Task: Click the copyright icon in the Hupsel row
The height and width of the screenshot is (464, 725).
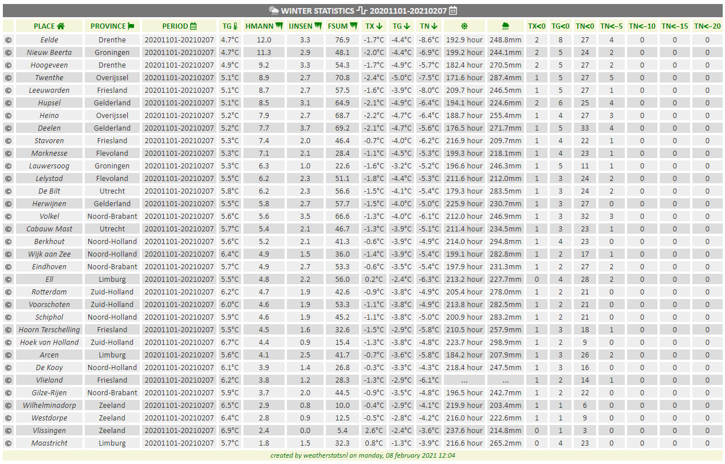Action: (8, 103)
